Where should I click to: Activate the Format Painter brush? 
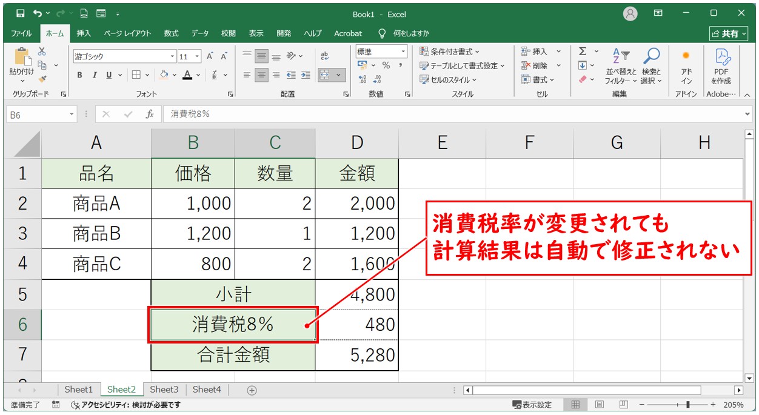[42, 78]
